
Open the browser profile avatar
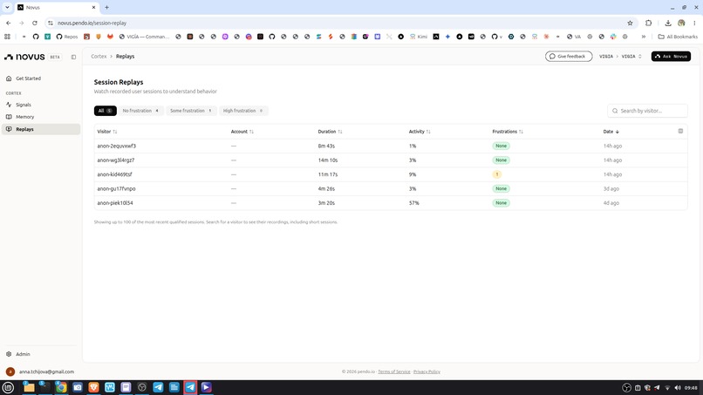pos(681,23)
